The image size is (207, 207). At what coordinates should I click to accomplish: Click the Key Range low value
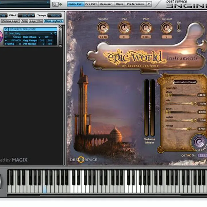pyautogui.click(x=42, y=41)
